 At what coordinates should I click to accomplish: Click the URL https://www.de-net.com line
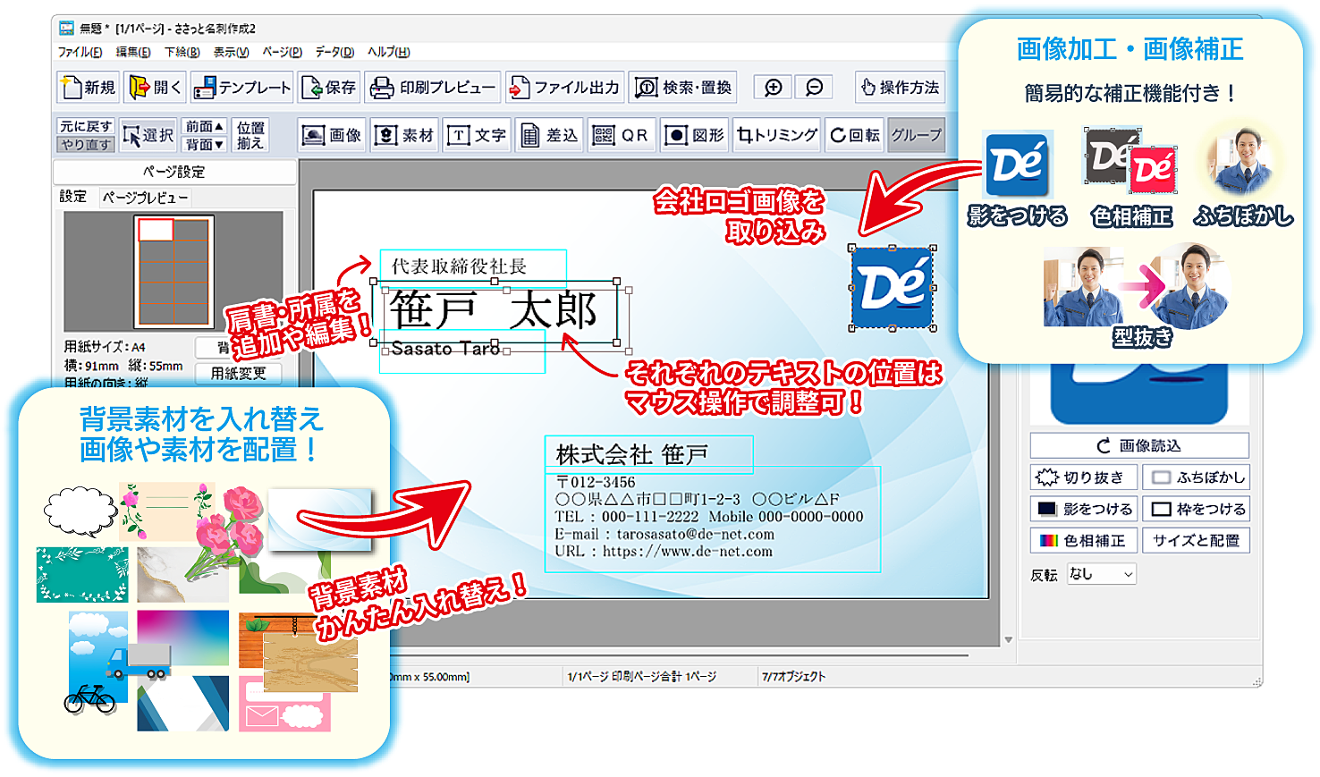pos(664,552)
